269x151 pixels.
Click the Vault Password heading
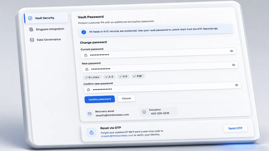[90, 17]
